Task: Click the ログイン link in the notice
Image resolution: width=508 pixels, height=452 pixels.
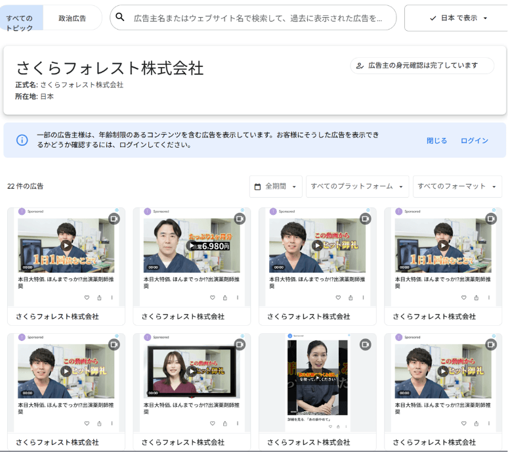Action: coord(475,141)
